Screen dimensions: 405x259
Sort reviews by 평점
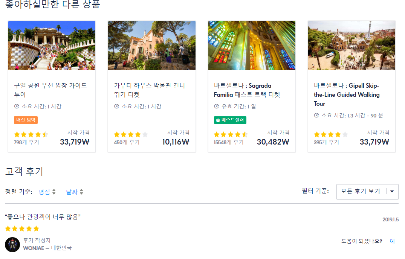(44, 192)
